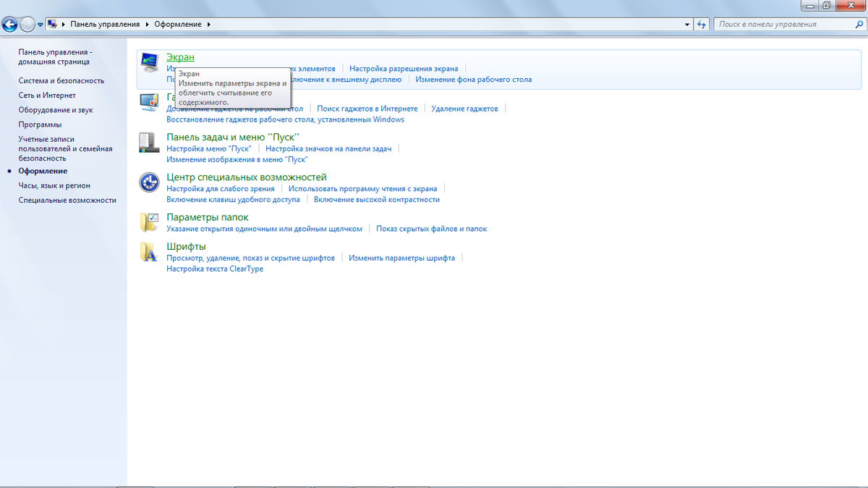Viewport: 868px width, 488px height.
Task: Open 'Оборудование и звук' in sidebar
Action: 56,110
